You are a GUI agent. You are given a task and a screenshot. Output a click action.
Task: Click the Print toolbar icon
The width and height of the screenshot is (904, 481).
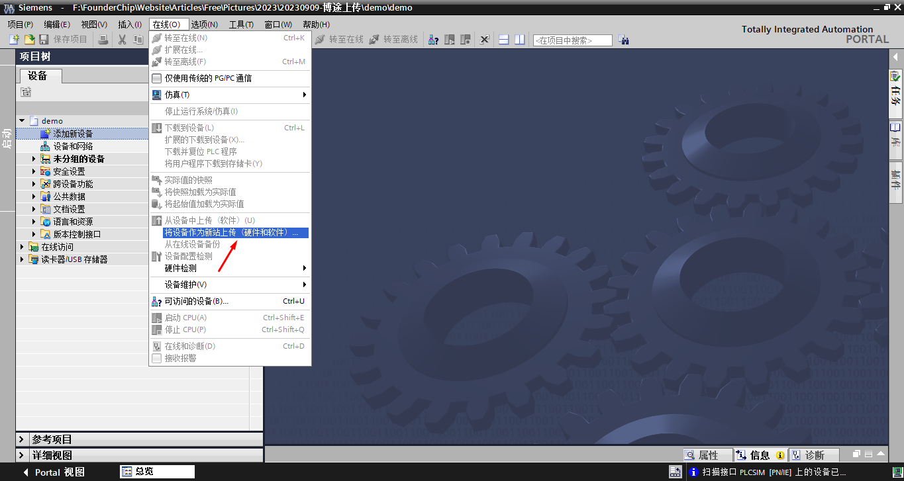click(x=103, y=40)
